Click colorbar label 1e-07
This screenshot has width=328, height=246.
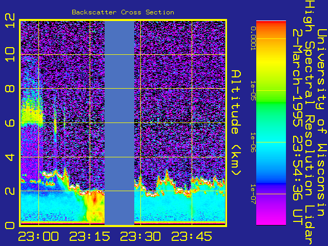(253, 194)
